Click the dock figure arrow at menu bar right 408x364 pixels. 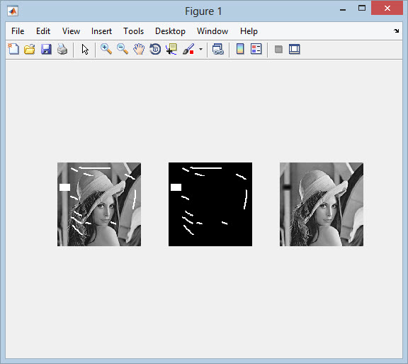click(x=396, y=31)
